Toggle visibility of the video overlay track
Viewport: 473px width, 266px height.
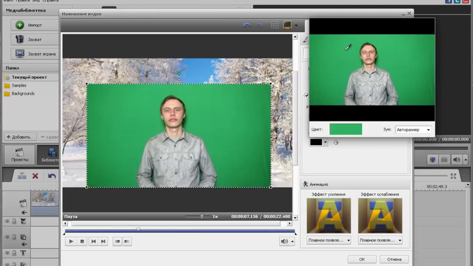(7, 237)
